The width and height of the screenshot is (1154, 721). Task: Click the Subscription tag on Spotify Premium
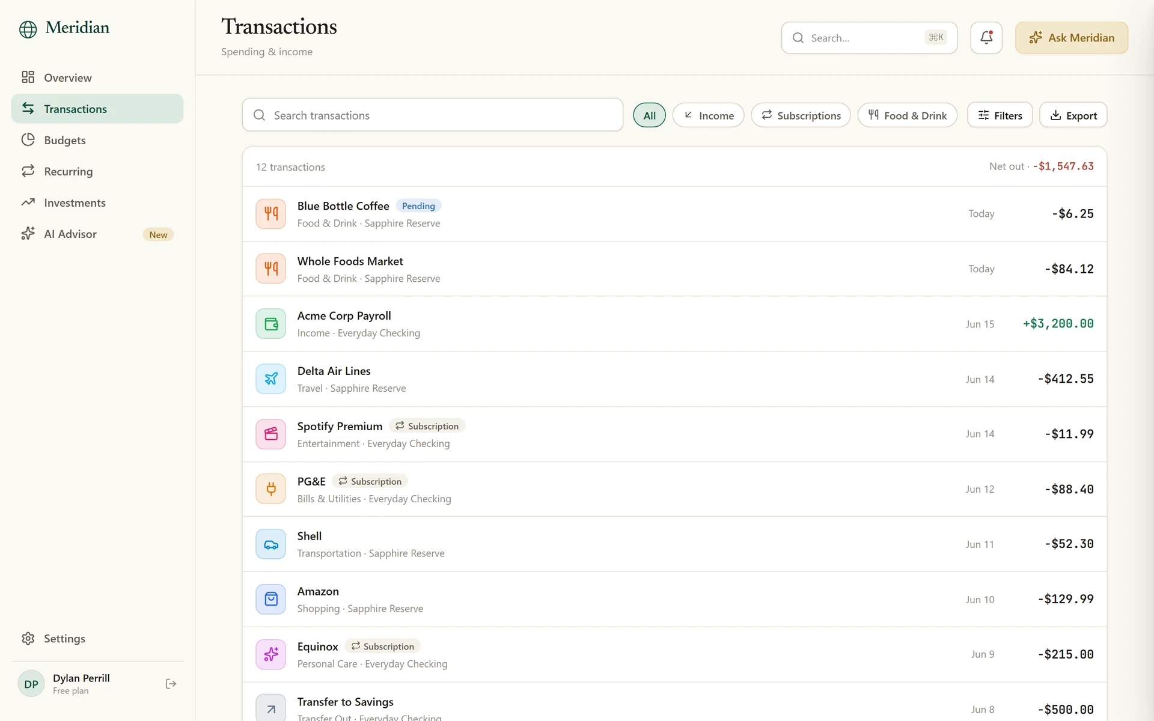click(x=427, y=426)
